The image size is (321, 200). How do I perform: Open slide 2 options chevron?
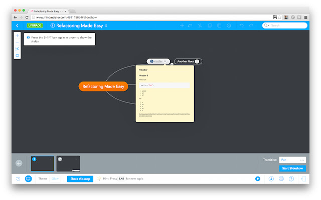point(76,159)
